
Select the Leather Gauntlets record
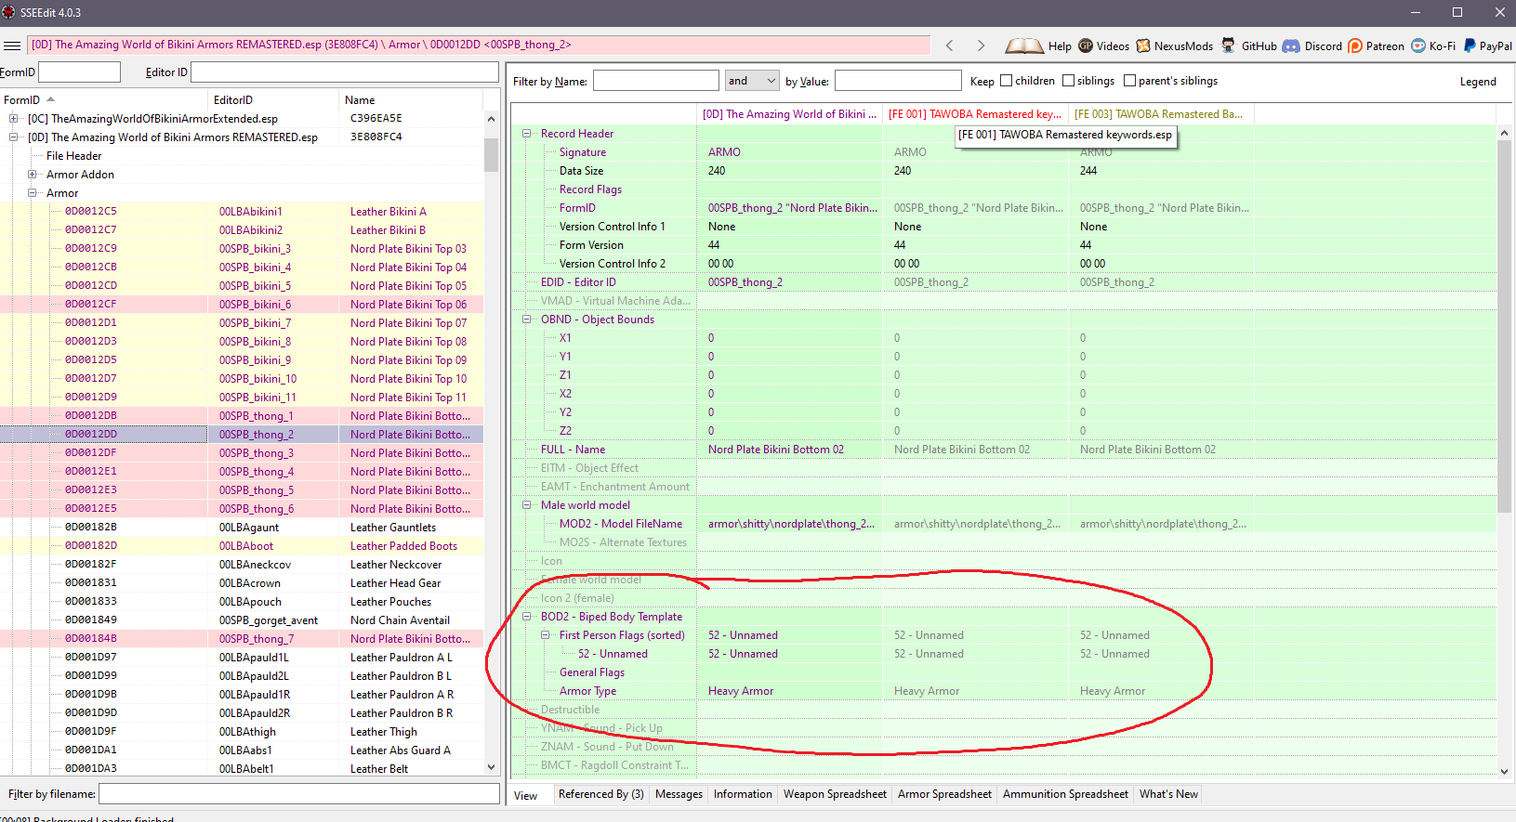click(x=242, y=528)
